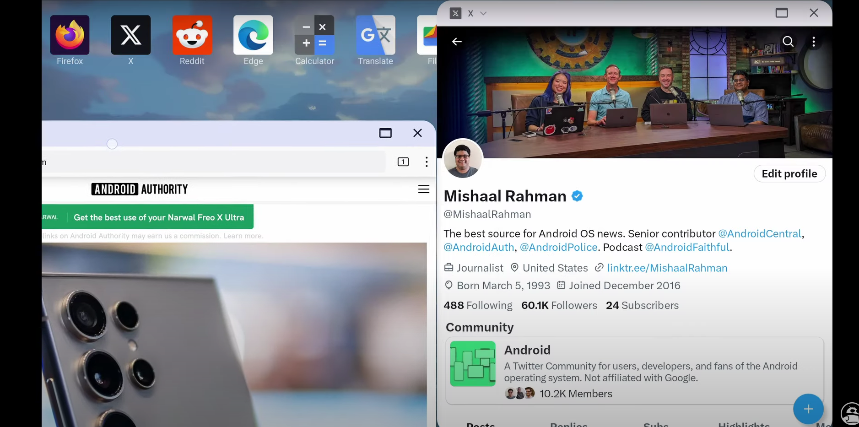Click the X app icon in the window title bar

point(455,13)
